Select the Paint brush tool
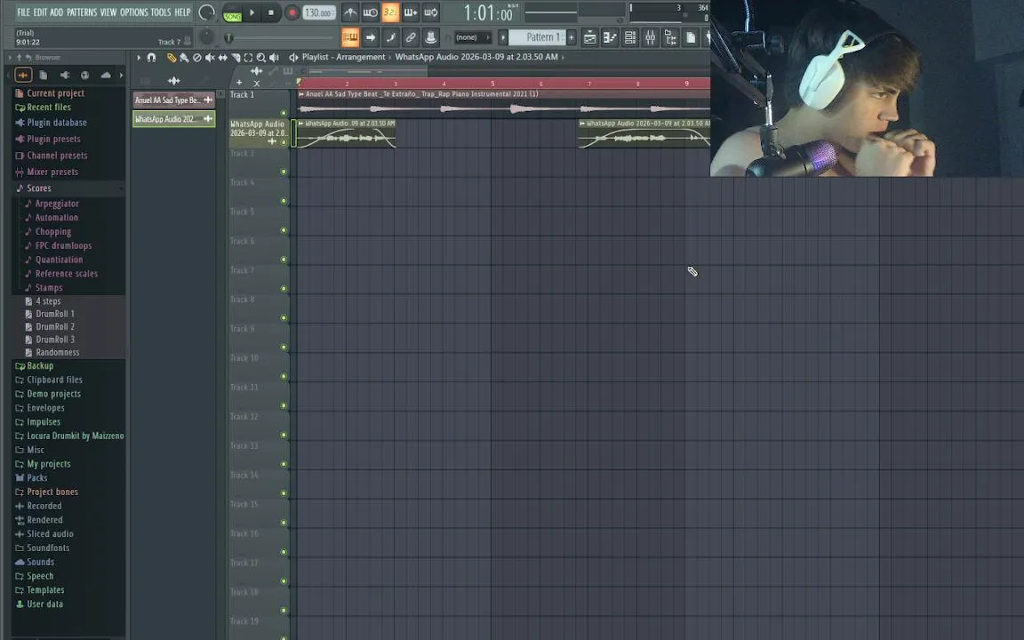Viewport: 1024px width, 640px height. [184, 58]
